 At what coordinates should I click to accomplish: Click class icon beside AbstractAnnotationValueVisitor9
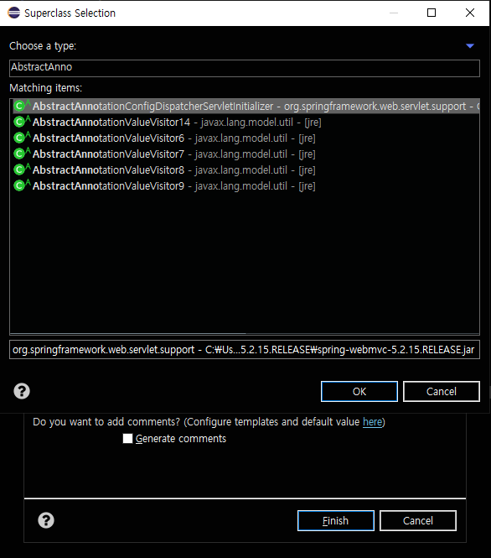(x=22, y=185)
